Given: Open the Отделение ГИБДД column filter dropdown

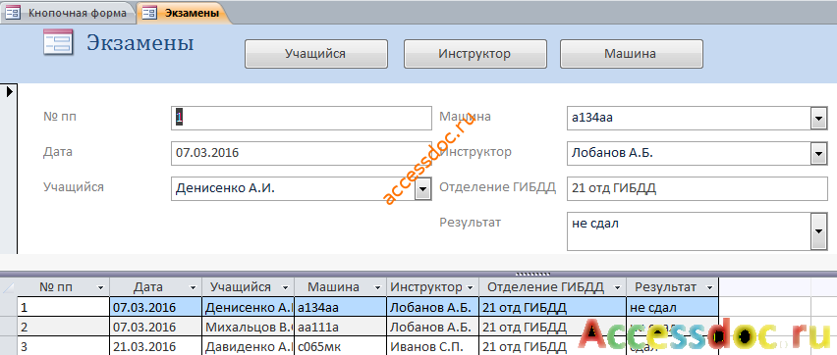Looking at the screenshot, I should (x=617, y=288).
